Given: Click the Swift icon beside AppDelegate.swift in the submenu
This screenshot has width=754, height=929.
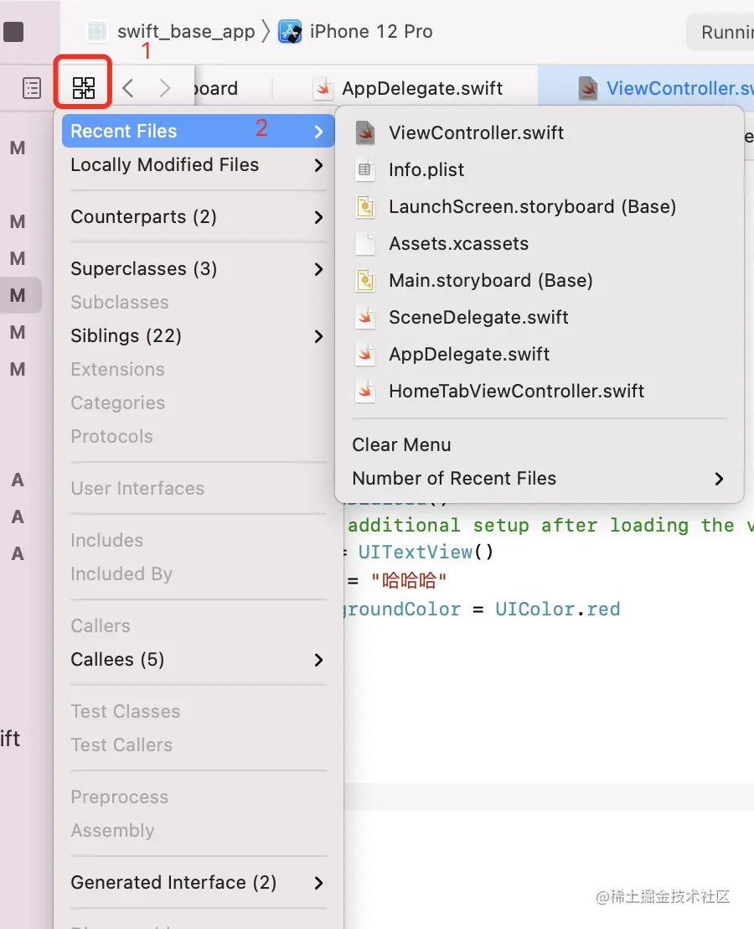Looking at the screenshot, I should point(365,355).
